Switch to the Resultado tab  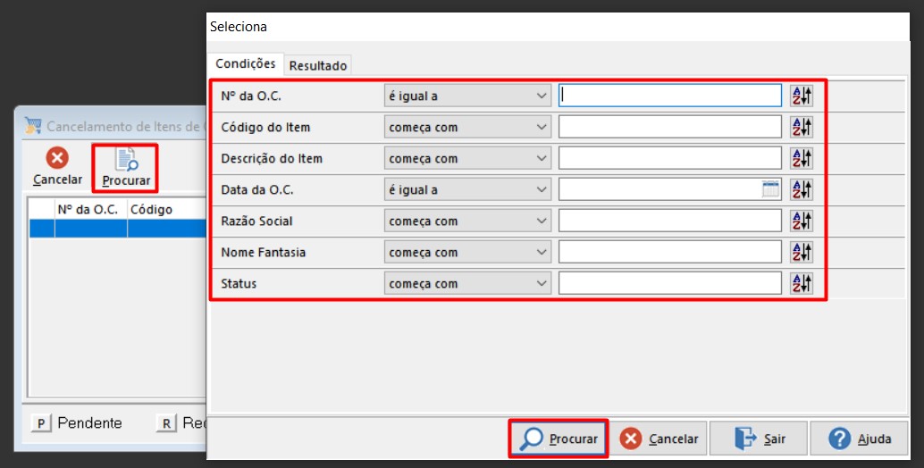(x=317, y=65)
